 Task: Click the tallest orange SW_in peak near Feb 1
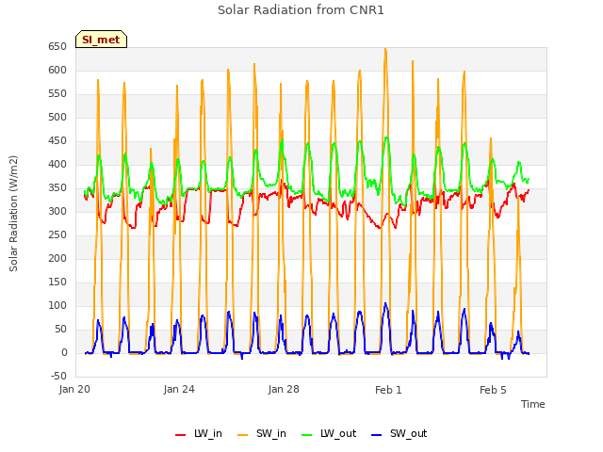[x=385, y=49]
